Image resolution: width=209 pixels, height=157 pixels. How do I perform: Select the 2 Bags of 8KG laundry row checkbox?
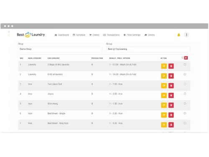[x=185, y=64]
